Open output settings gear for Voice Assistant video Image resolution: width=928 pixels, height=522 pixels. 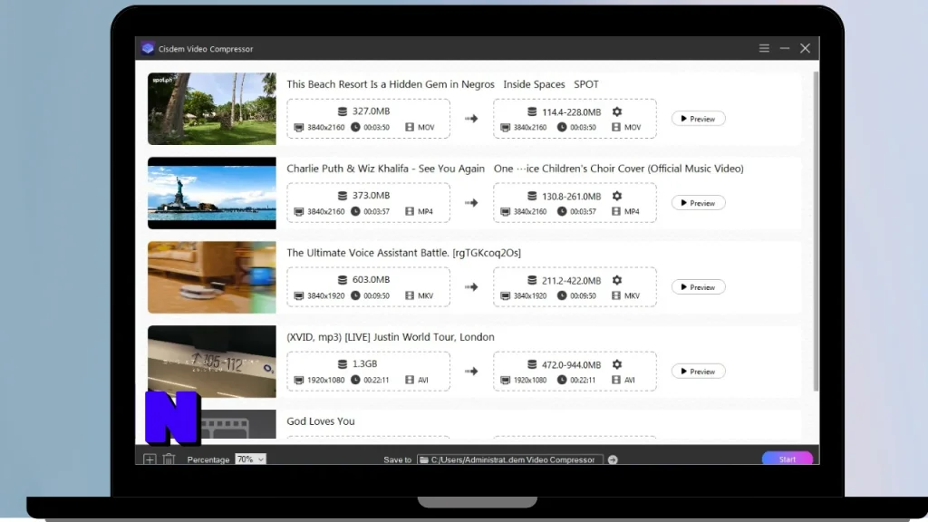(x=616, y=280)
